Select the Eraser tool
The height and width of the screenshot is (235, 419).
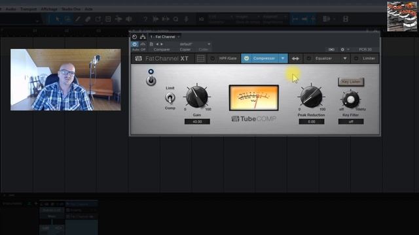pos(88,19)
